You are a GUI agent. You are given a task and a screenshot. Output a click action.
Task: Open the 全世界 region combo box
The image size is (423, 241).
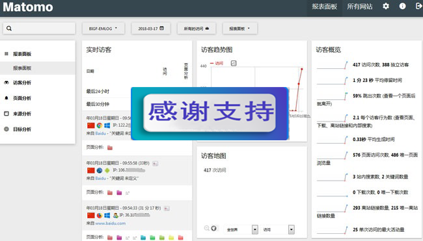241,229
